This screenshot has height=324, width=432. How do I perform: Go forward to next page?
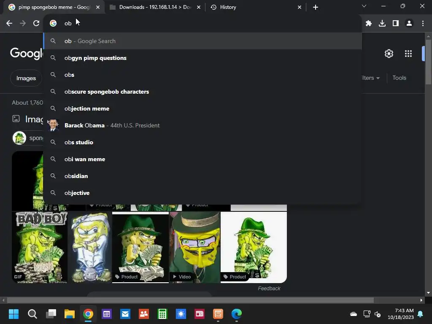(x=23, y=24)
